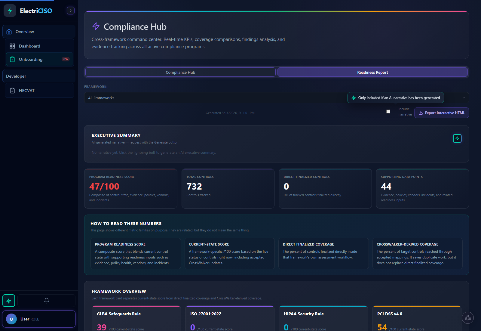The image size is (481, 331).
Task: Enable the Include narrative checkbox
Action: [388, 111]
